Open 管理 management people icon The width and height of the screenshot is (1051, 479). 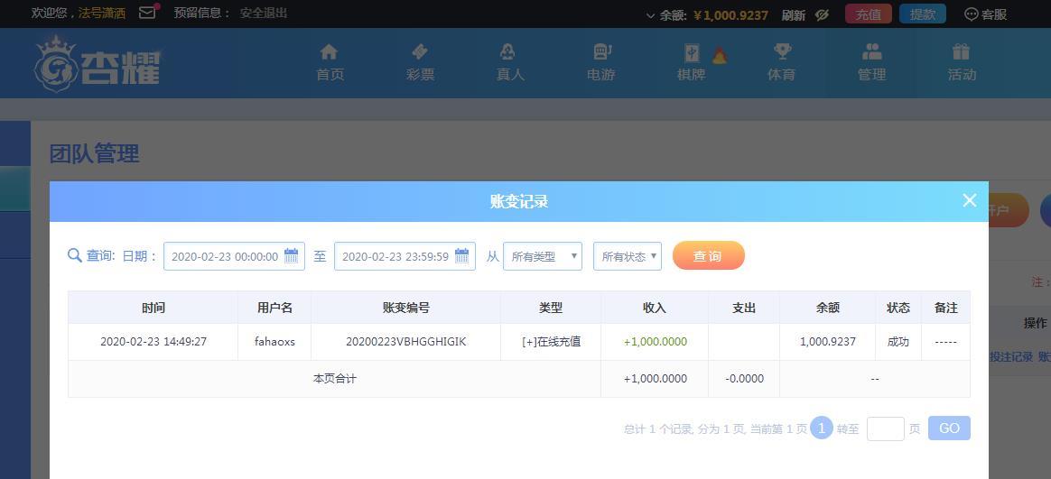872,51
